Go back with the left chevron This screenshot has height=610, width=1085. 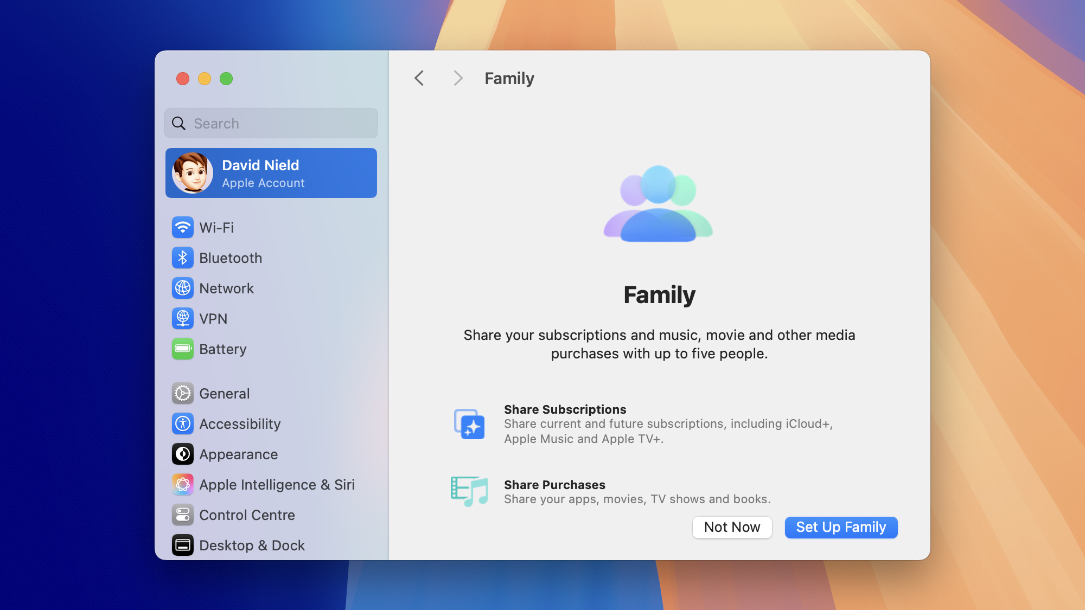click(419, 78)
